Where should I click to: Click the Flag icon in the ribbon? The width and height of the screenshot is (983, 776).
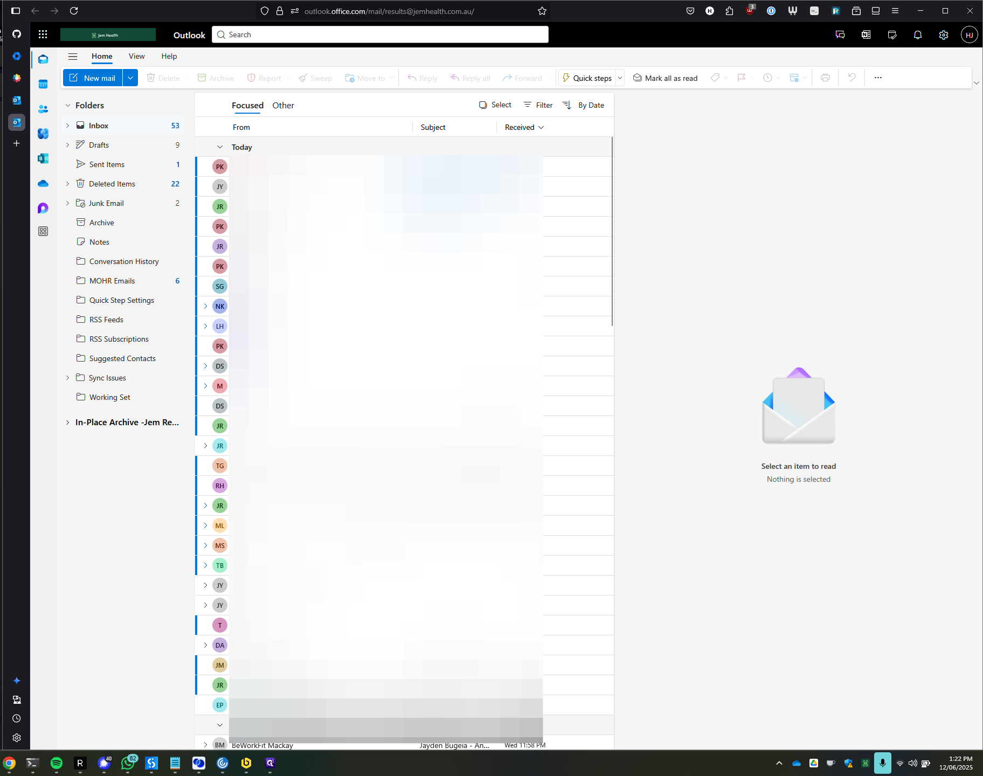742,78
